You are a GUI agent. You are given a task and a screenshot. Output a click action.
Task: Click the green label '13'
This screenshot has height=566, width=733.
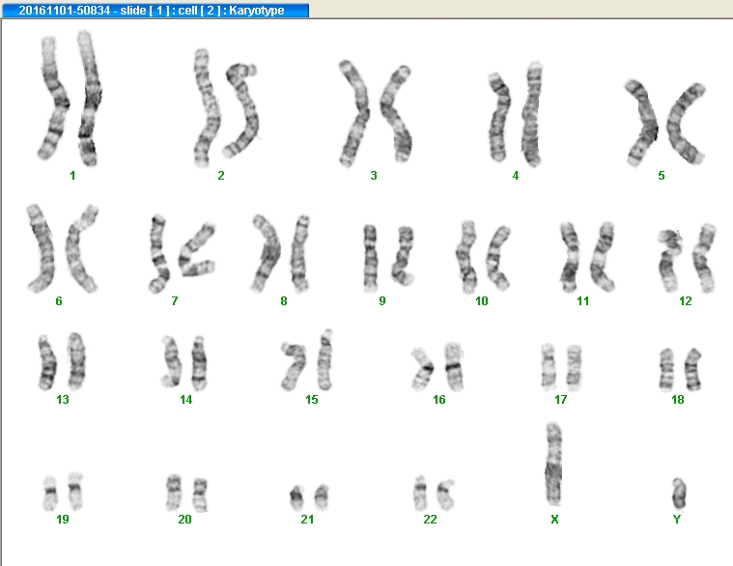click(x=63, y=400)
